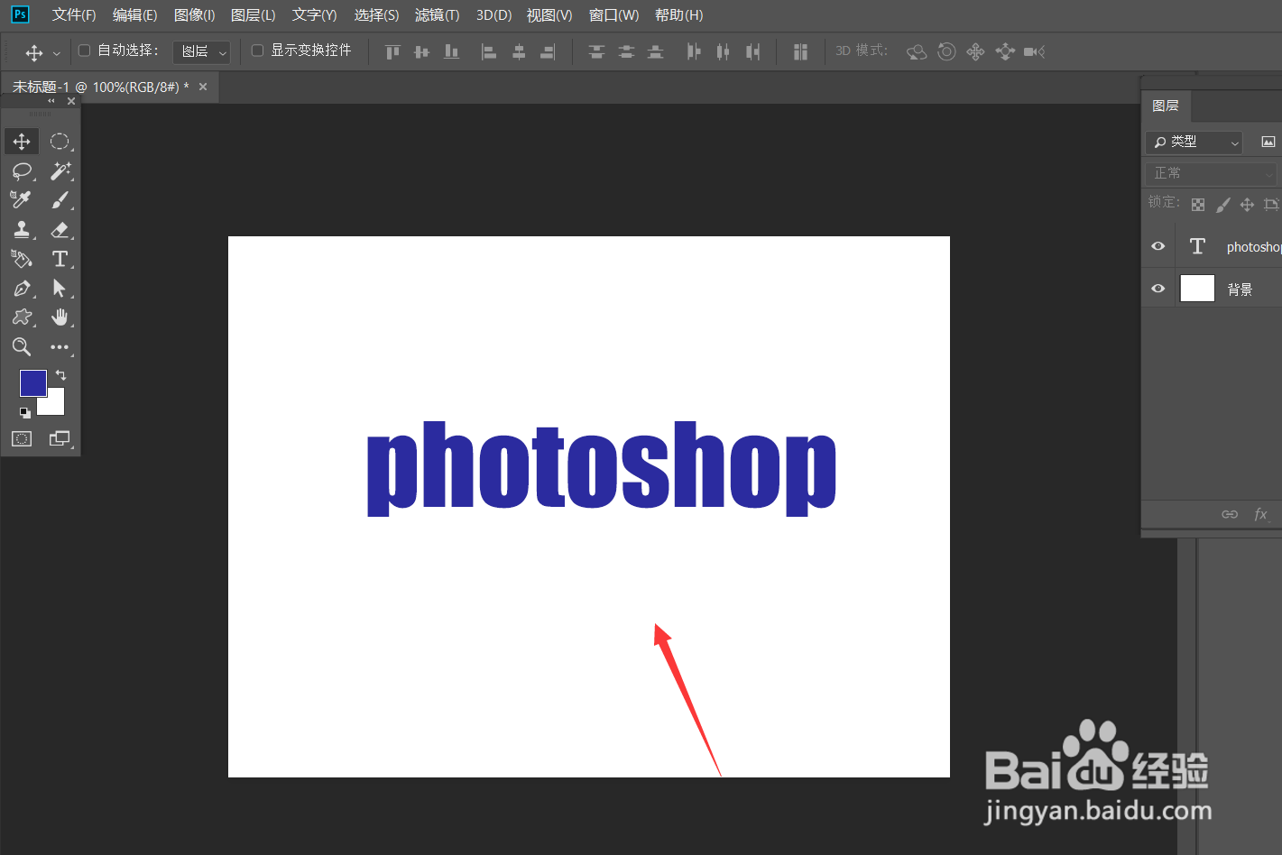Click the Auto-Align Layers icon
Screen dimensions: 1282x855
tap(800, 51)
